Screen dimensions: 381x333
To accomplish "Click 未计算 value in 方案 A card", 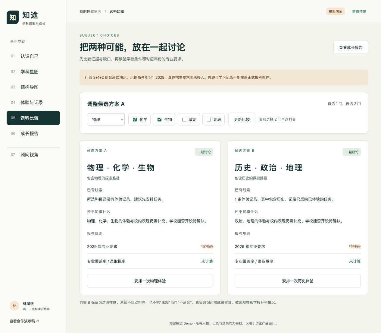I will [x=207, y=262].
